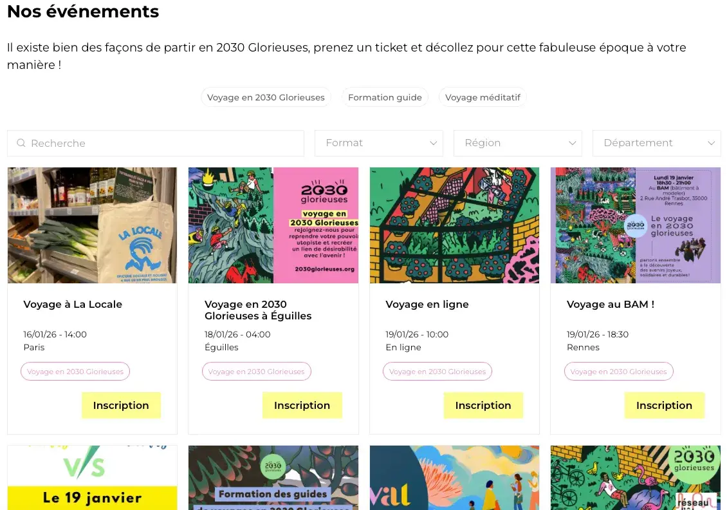Click the tag under the Rennes event
This screenshot has width=727, height=510.
click(x=618, y=372)
